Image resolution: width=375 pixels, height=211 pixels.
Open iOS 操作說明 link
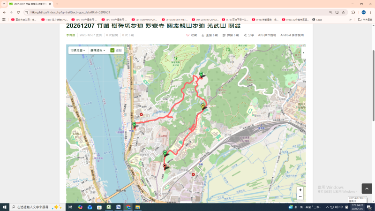[x=267, y=35]
